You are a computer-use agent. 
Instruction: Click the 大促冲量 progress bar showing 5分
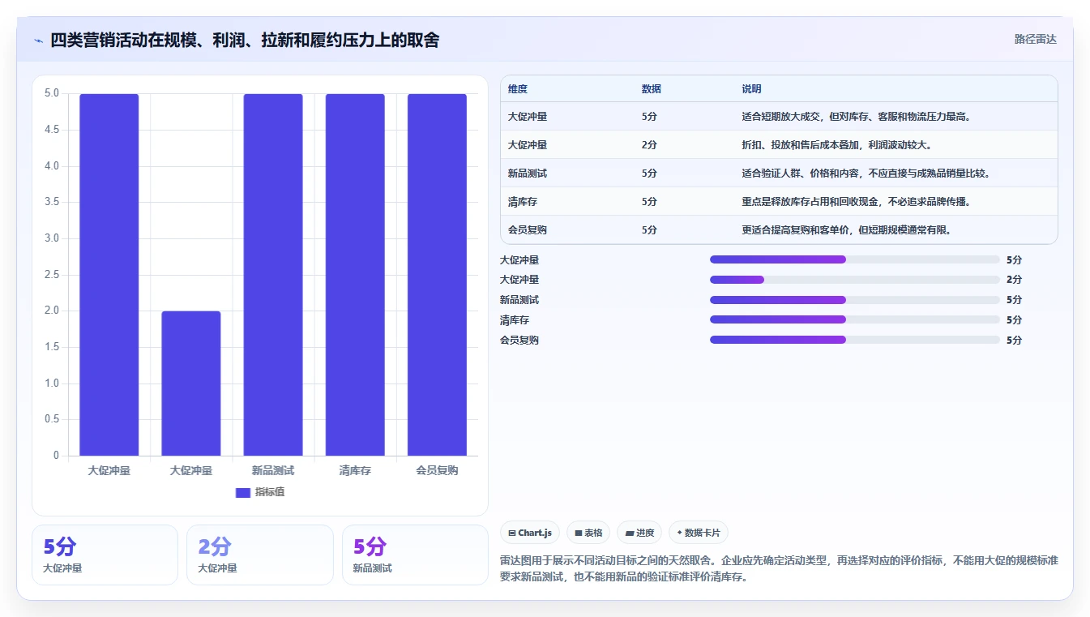[855, 259]
